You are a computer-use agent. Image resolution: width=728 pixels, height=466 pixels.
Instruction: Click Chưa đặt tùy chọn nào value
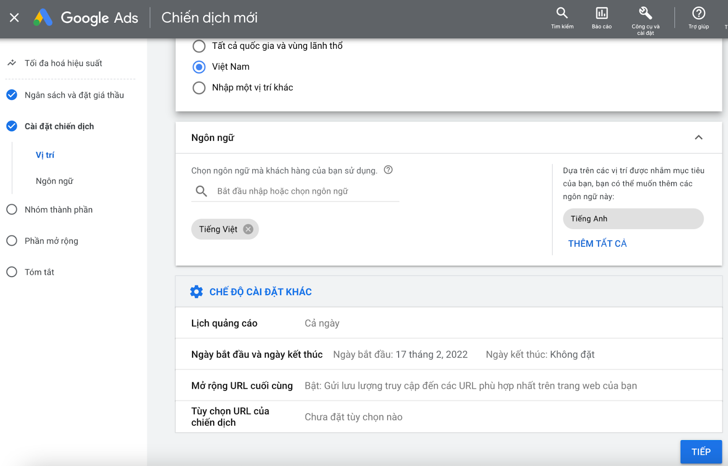(354, 417)
